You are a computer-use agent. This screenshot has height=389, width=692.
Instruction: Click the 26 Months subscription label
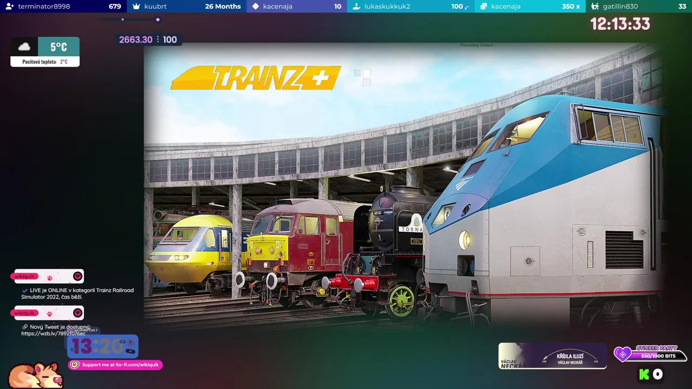coord(223,6)
